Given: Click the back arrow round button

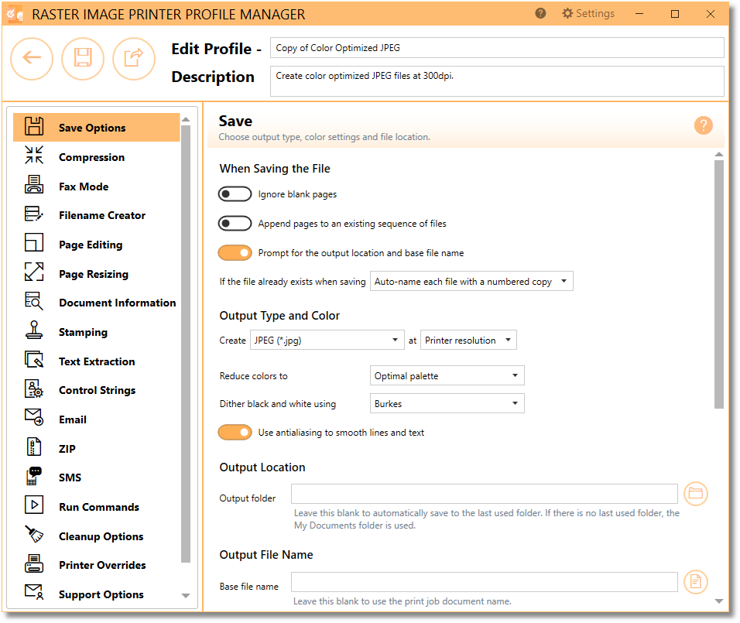Looking at the screenshot, I should pyautogui.click(x=32, y=59).
